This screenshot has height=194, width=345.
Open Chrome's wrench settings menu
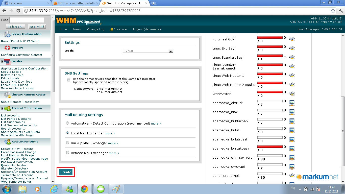(340, 11)
